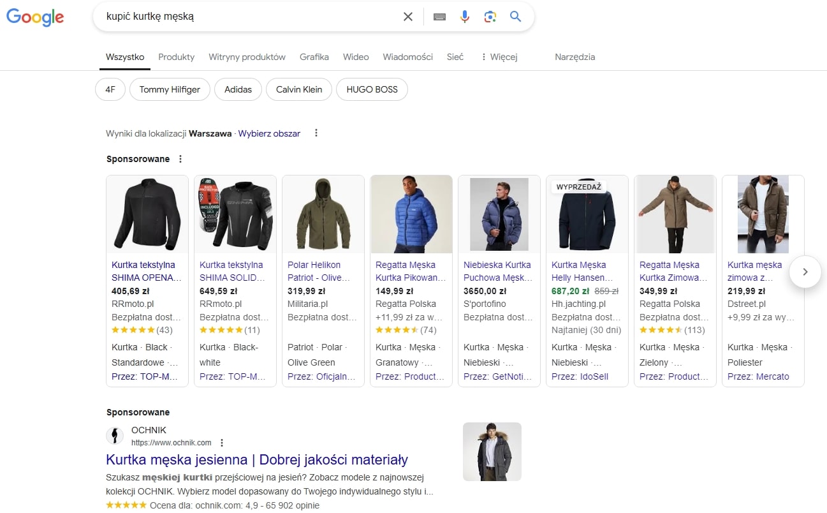Open Regatta Męska Kurtka Pikowana link
This screenshot has width=827, height=513.
click(x=411, y=271)
